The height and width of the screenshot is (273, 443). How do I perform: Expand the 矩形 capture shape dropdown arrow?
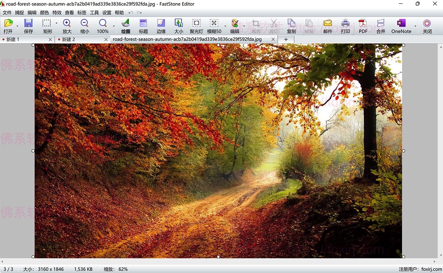pyautogui.click(x=56, y=23)
